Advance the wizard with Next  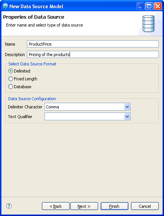tap(84, 206)
